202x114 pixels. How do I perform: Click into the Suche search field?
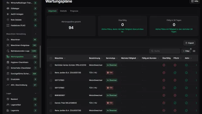[x=164, y=51]
